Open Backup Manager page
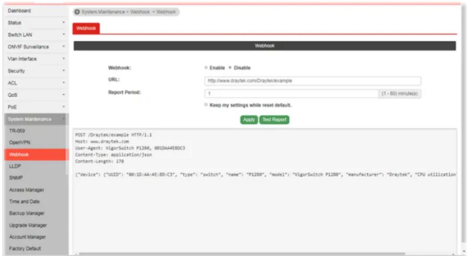The height and width of the screenshot is (256, 467). (27, 213)
